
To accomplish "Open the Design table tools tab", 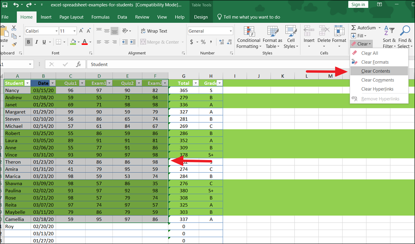I will 201,17.
